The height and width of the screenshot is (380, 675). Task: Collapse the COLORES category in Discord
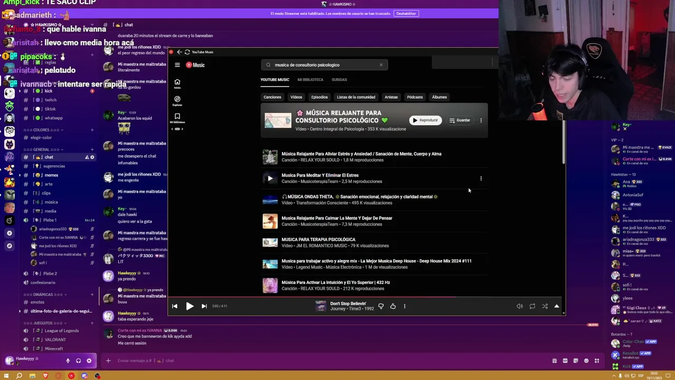43,130
